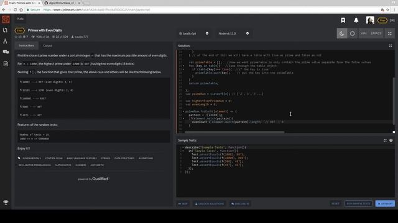The height and width of the screenshot is (223, 398).
Task: Collapse the describe block fold arrow in Sample Tests
Action: click(183, 147)
